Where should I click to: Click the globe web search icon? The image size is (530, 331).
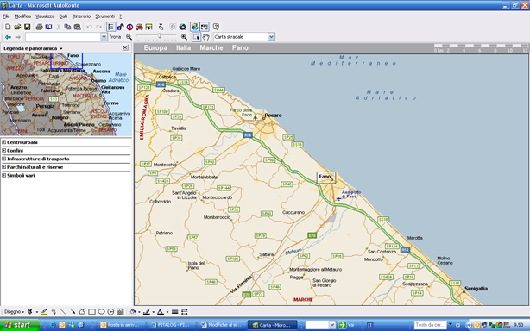182,27
